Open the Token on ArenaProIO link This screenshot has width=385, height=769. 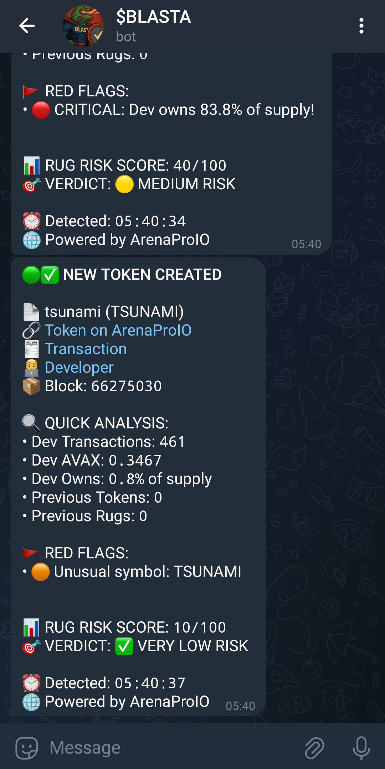[118, 330]
